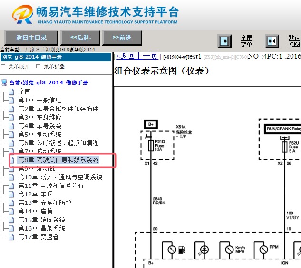This screenshot has height=268, width=301.
Task: Open 第17章 变速器
Action: tap(39, 237)
